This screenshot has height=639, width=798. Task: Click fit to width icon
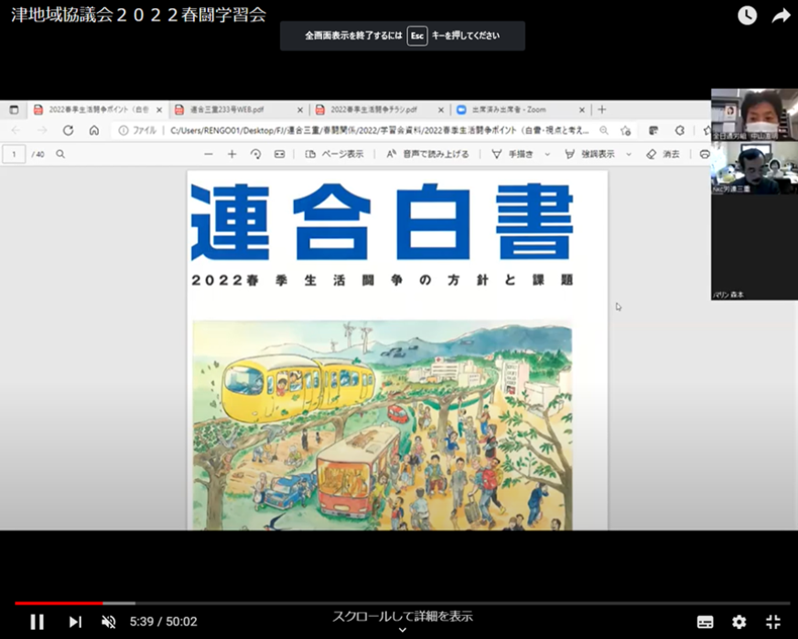pos(279,154)
